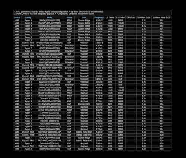The image size is (186, 158).
Task: Select the PRO 8700GE model cell
Action: pos(49,43)
